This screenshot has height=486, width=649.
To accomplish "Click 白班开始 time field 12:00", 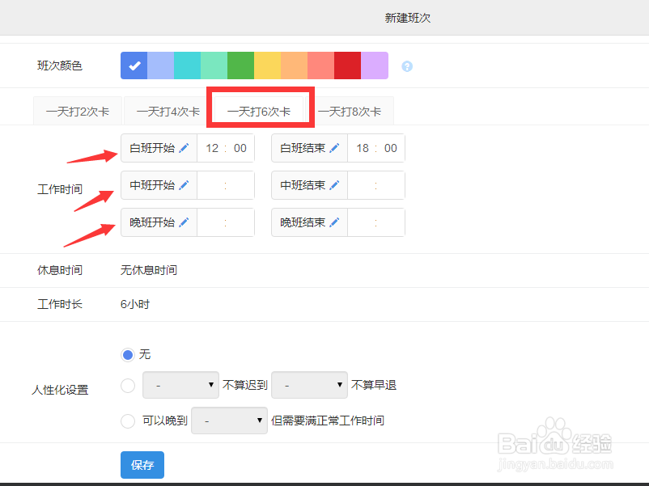I will [226, 148].
